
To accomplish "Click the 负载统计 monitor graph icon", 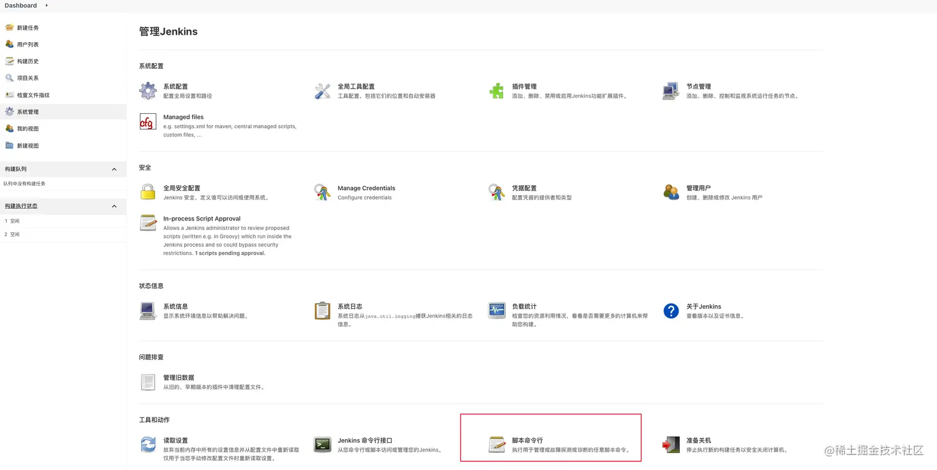I will 496,311.
